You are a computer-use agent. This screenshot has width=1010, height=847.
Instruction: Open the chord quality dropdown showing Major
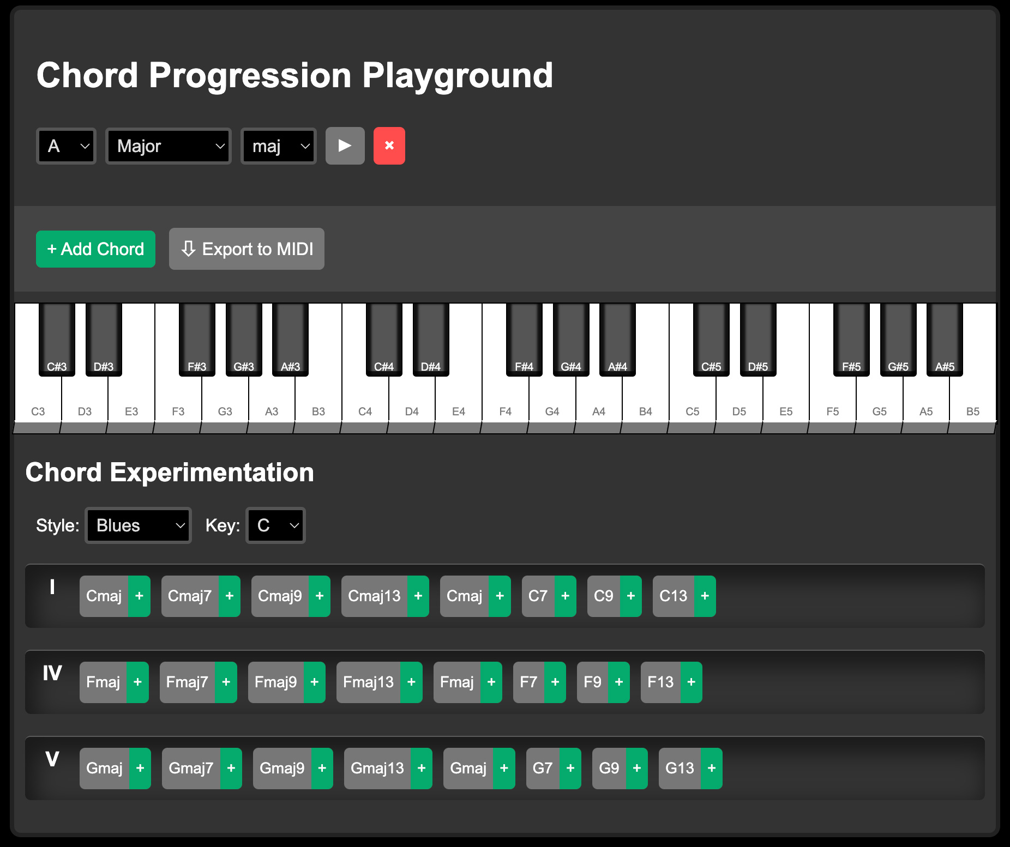point(168,146)
